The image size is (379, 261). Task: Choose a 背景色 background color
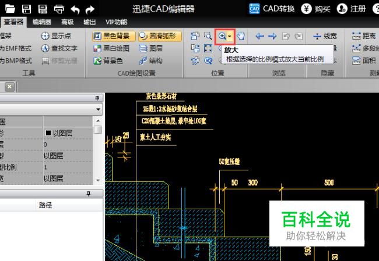coord(108,60)
